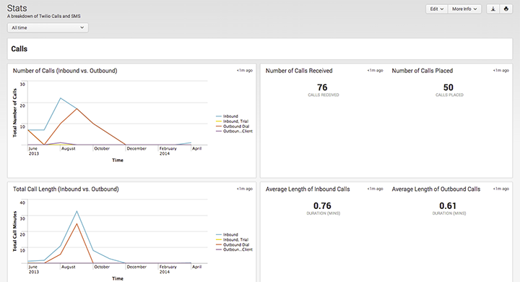Image resolution: width=520 pixels, height=282 pixels.
Task: Click the Average Length of Outbound Calls title
Action: 436,189
